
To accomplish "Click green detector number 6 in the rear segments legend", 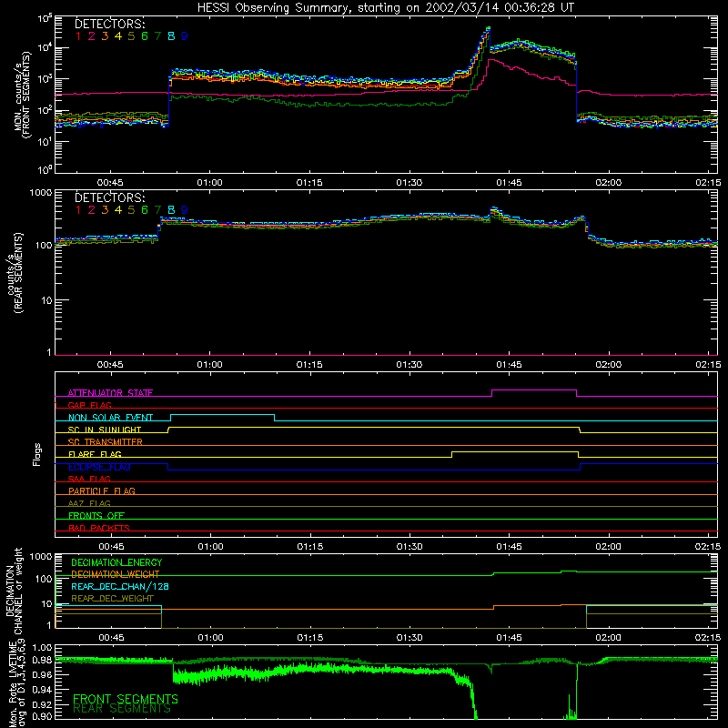I will point(145,210).
